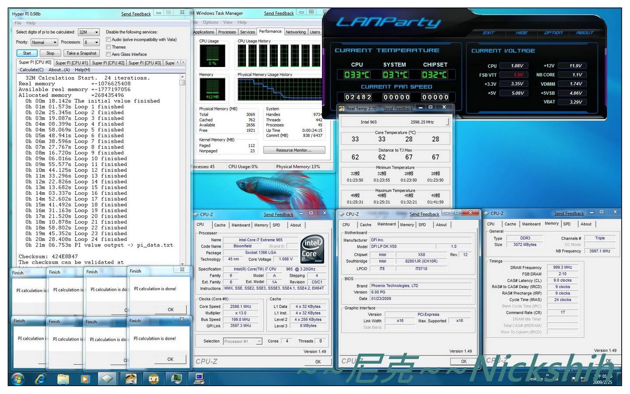Open the Windows Start orb

click(18, 379)
